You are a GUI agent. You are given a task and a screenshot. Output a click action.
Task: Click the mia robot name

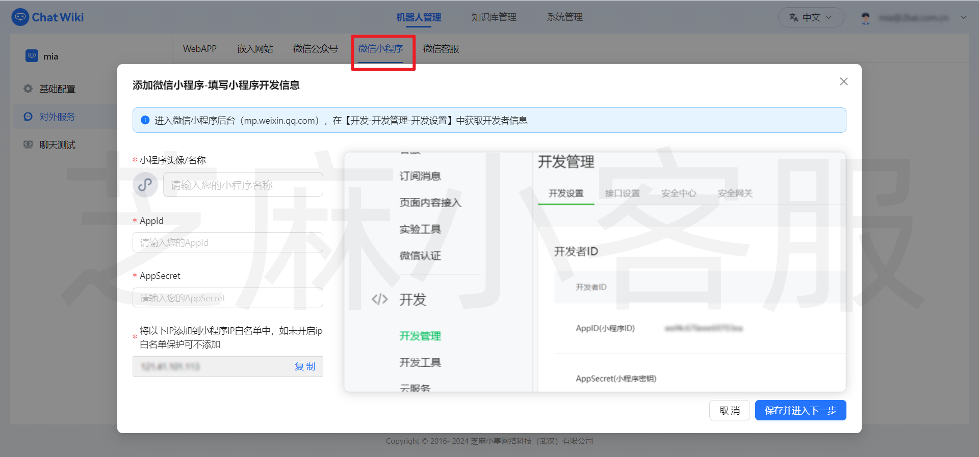click(50, 56)
